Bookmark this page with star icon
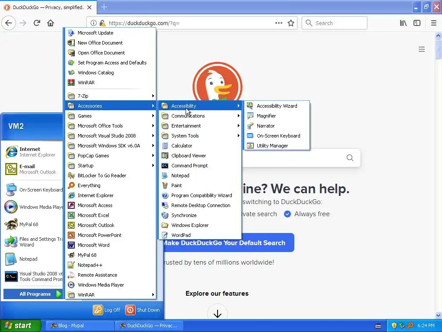Viewport: 442px width, 332px height. point(291,23)
